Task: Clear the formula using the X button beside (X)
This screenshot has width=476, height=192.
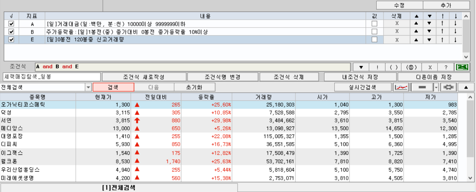Action: 430,67
